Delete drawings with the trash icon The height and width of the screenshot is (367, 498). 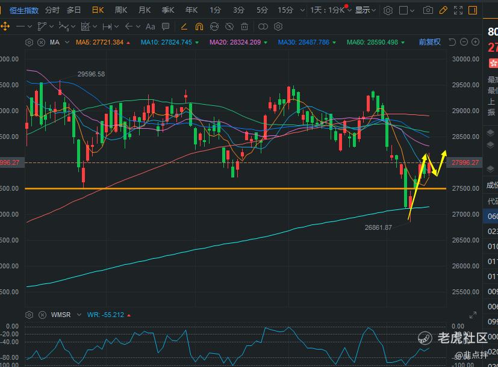(244, 26)
